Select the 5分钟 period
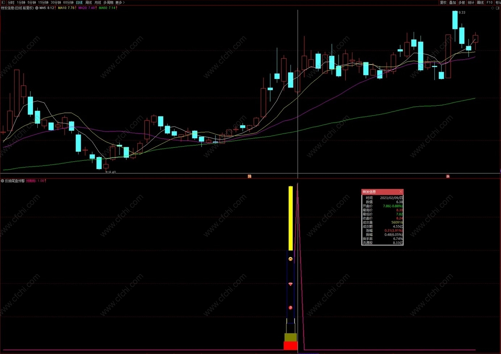501x354 pixels. point(32,3)
